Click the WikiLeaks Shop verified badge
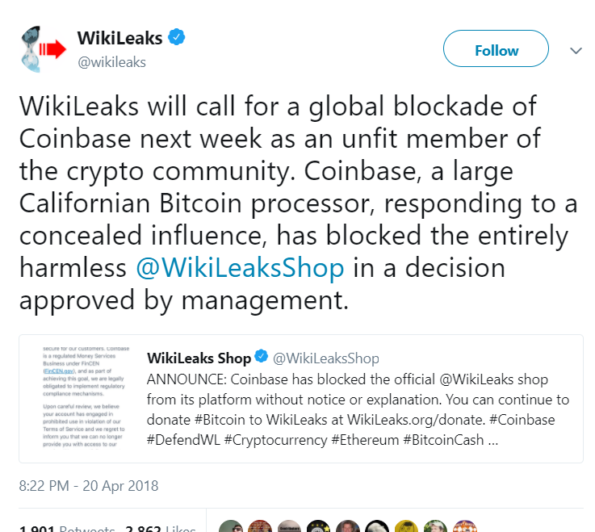Viewport: 595px width, 532px height. [261, 357]
